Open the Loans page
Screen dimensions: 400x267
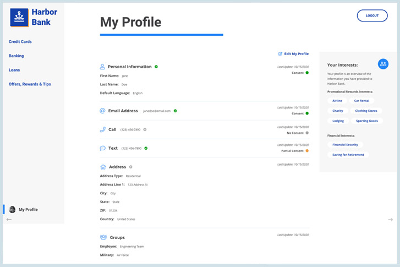coord(14,70)
